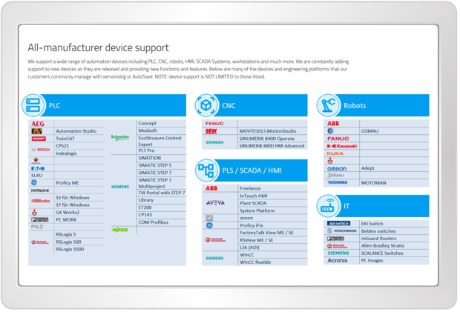The width and height of the screenshot is (460, 312).
Task: Click the 'SIMATIC STEP 5' entry
Action: [155, 165]
